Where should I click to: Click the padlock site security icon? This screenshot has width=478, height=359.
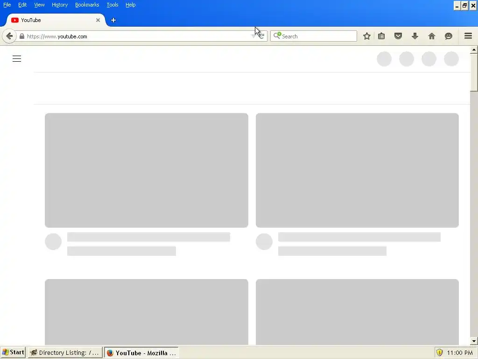pos(21,36)
